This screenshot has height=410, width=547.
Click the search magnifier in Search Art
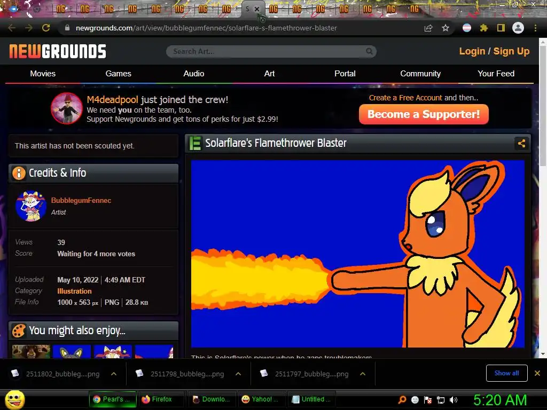click(369, 52)
